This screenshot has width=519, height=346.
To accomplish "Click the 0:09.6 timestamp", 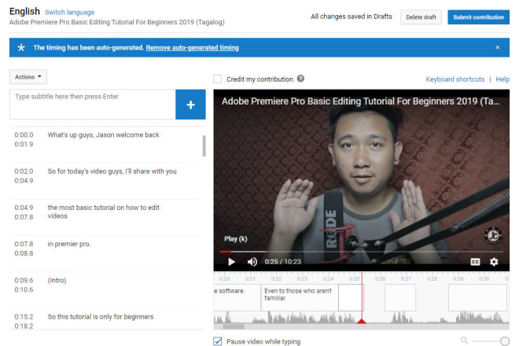I will [24, 281].
